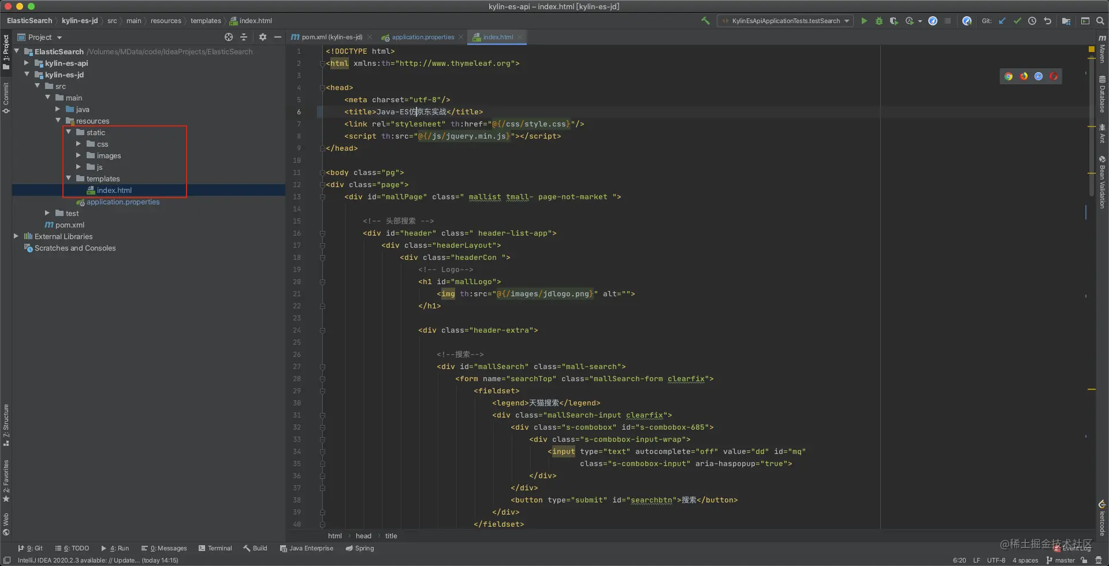Viewport: 1109px width, 566px height.
Task: Select index.html in the project tree
Action: pyautogui.click(x=114, y=190)
